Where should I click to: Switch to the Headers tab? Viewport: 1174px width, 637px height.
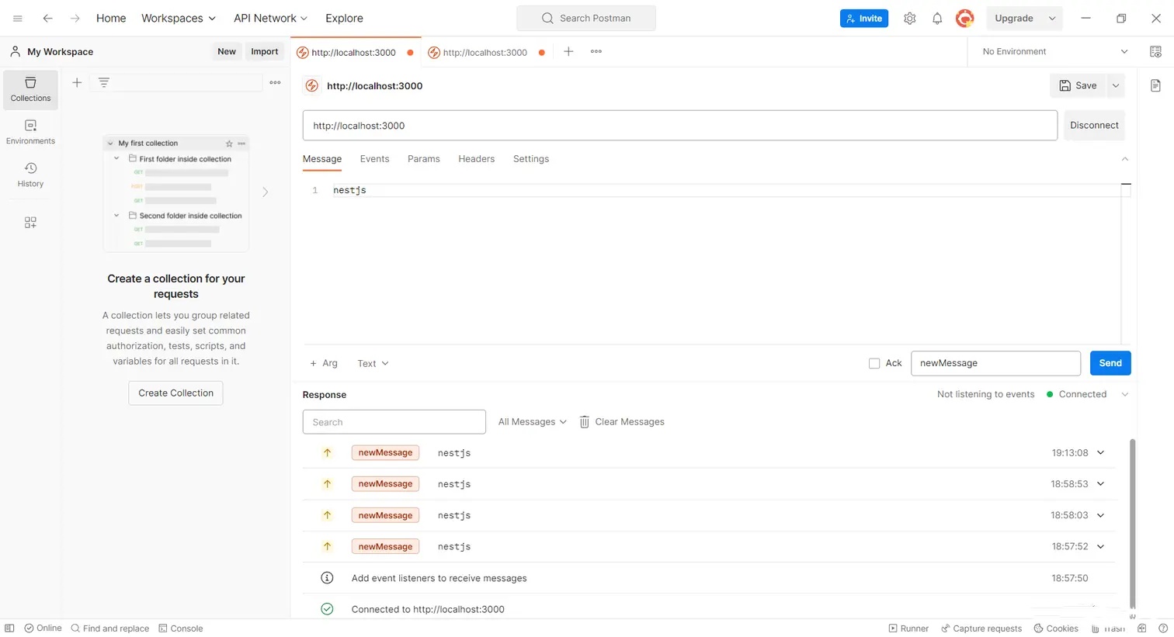(x=476, y=159)
